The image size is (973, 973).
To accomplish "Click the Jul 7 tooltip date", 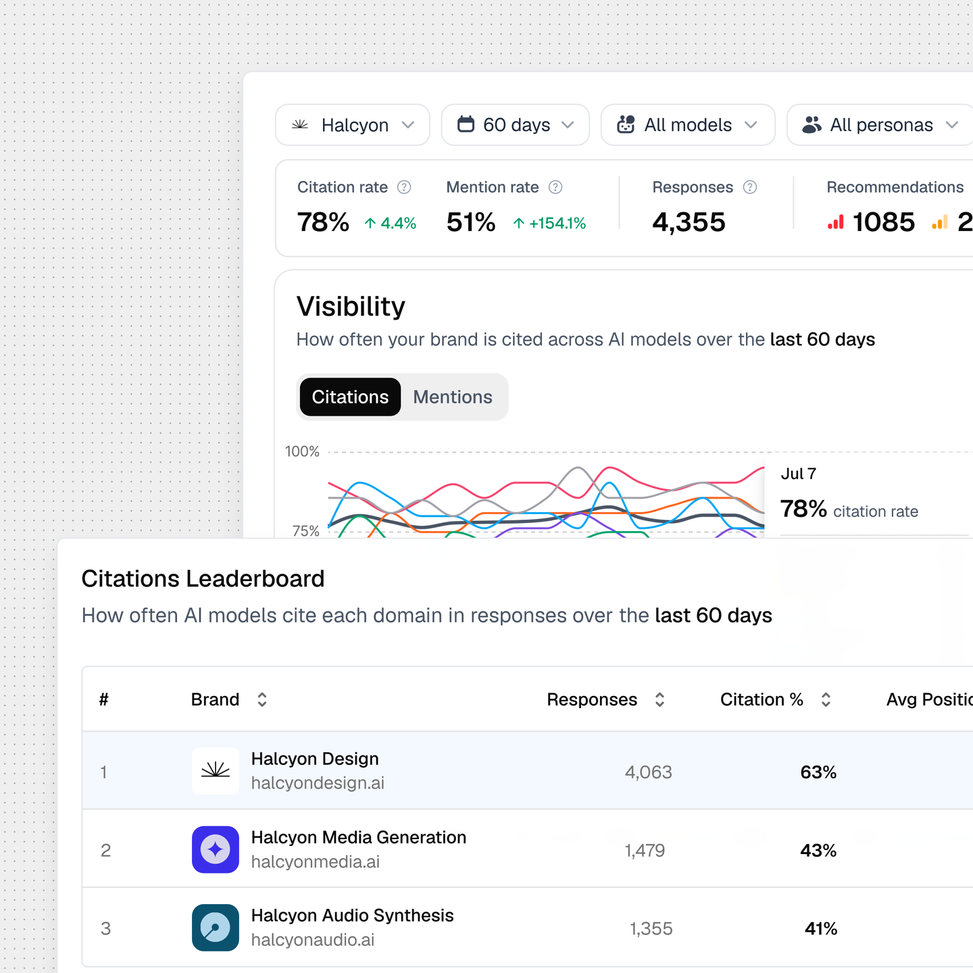I will pos(799,474).
